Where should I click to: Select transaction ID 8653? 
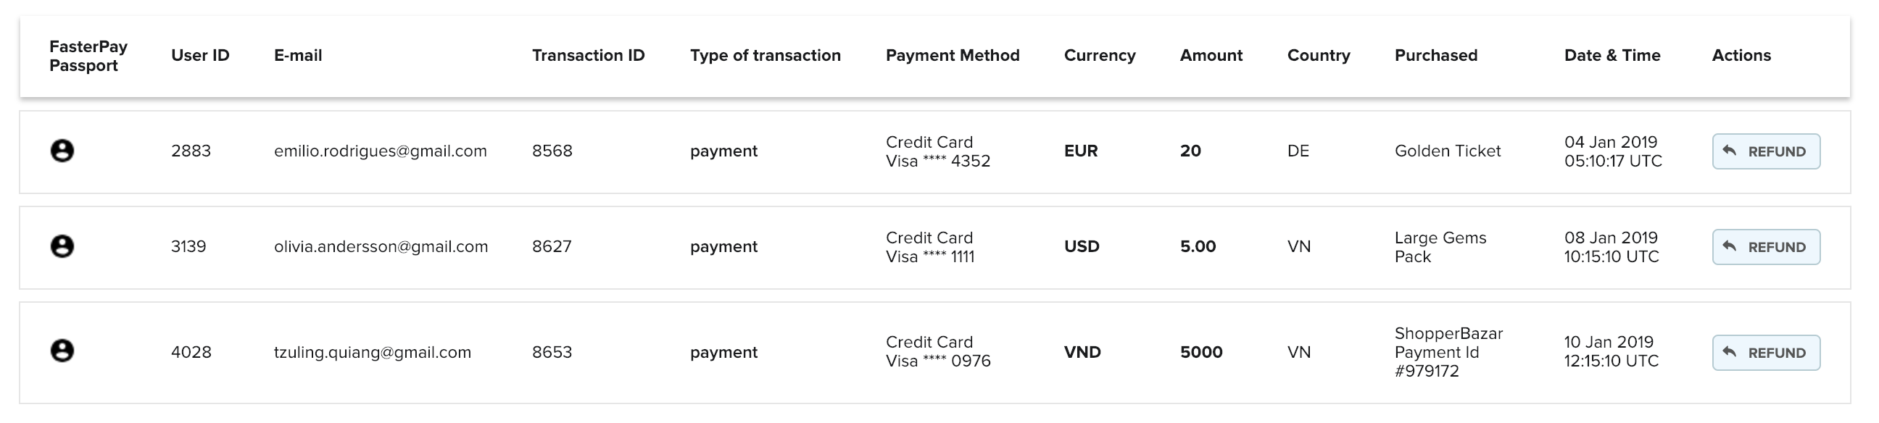click(x=552, y=352)
